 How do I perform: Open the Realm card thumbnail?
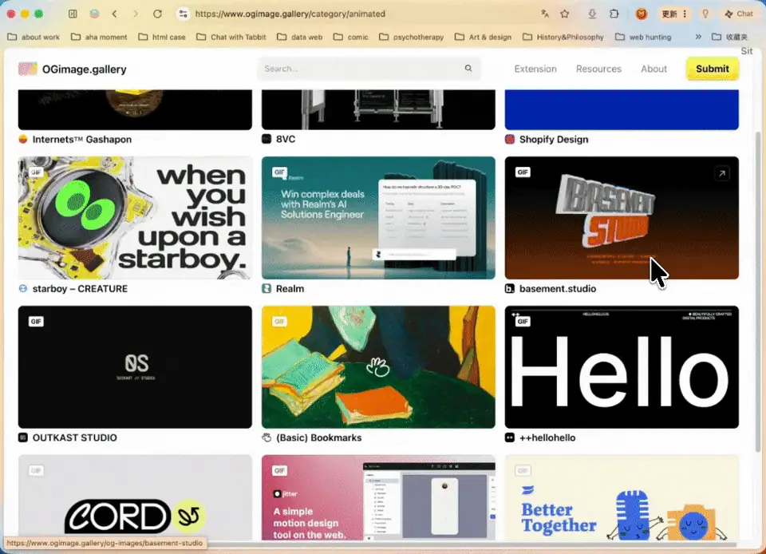click(x=378, y=218)
